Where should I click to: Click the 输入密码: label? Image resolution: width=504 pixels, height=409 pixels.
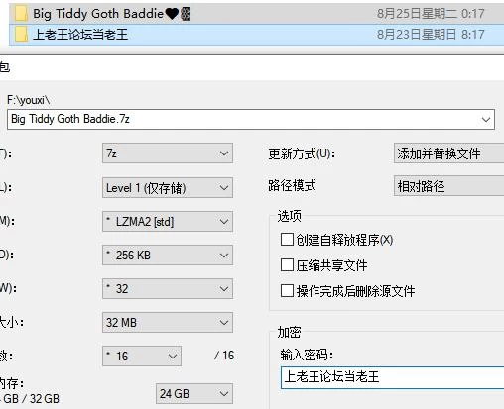[x=307, y=356]
